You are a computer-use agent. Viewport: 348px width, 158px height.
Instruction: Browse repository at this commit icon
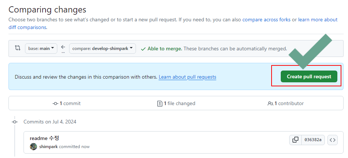pyautogui.click(x=333, y=140)
